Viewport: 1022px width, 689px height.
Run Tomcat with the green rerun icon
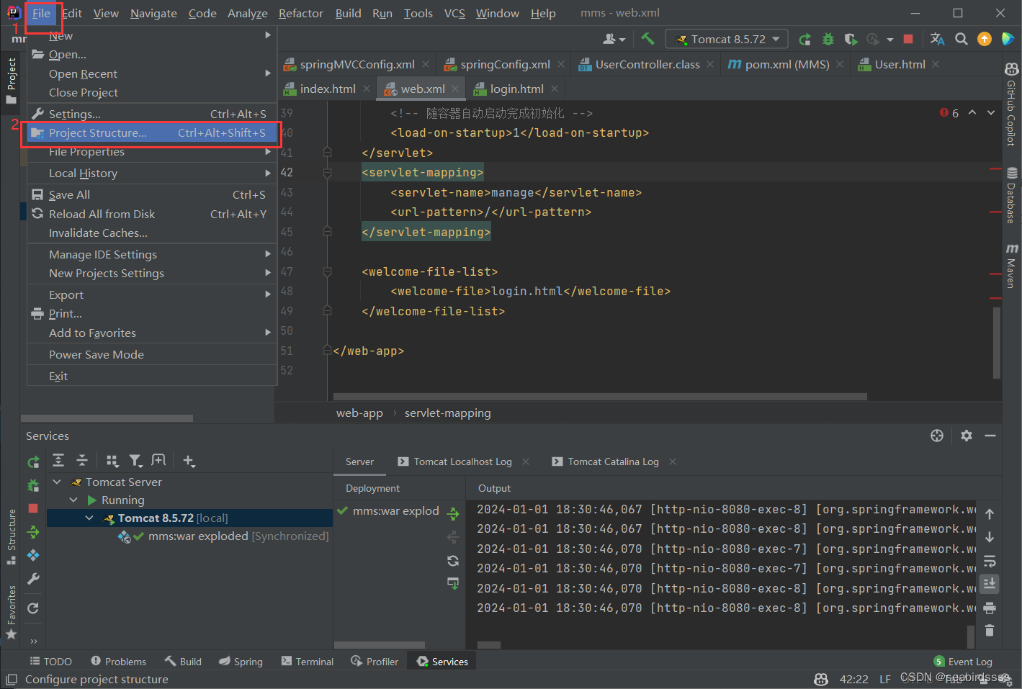805,39
